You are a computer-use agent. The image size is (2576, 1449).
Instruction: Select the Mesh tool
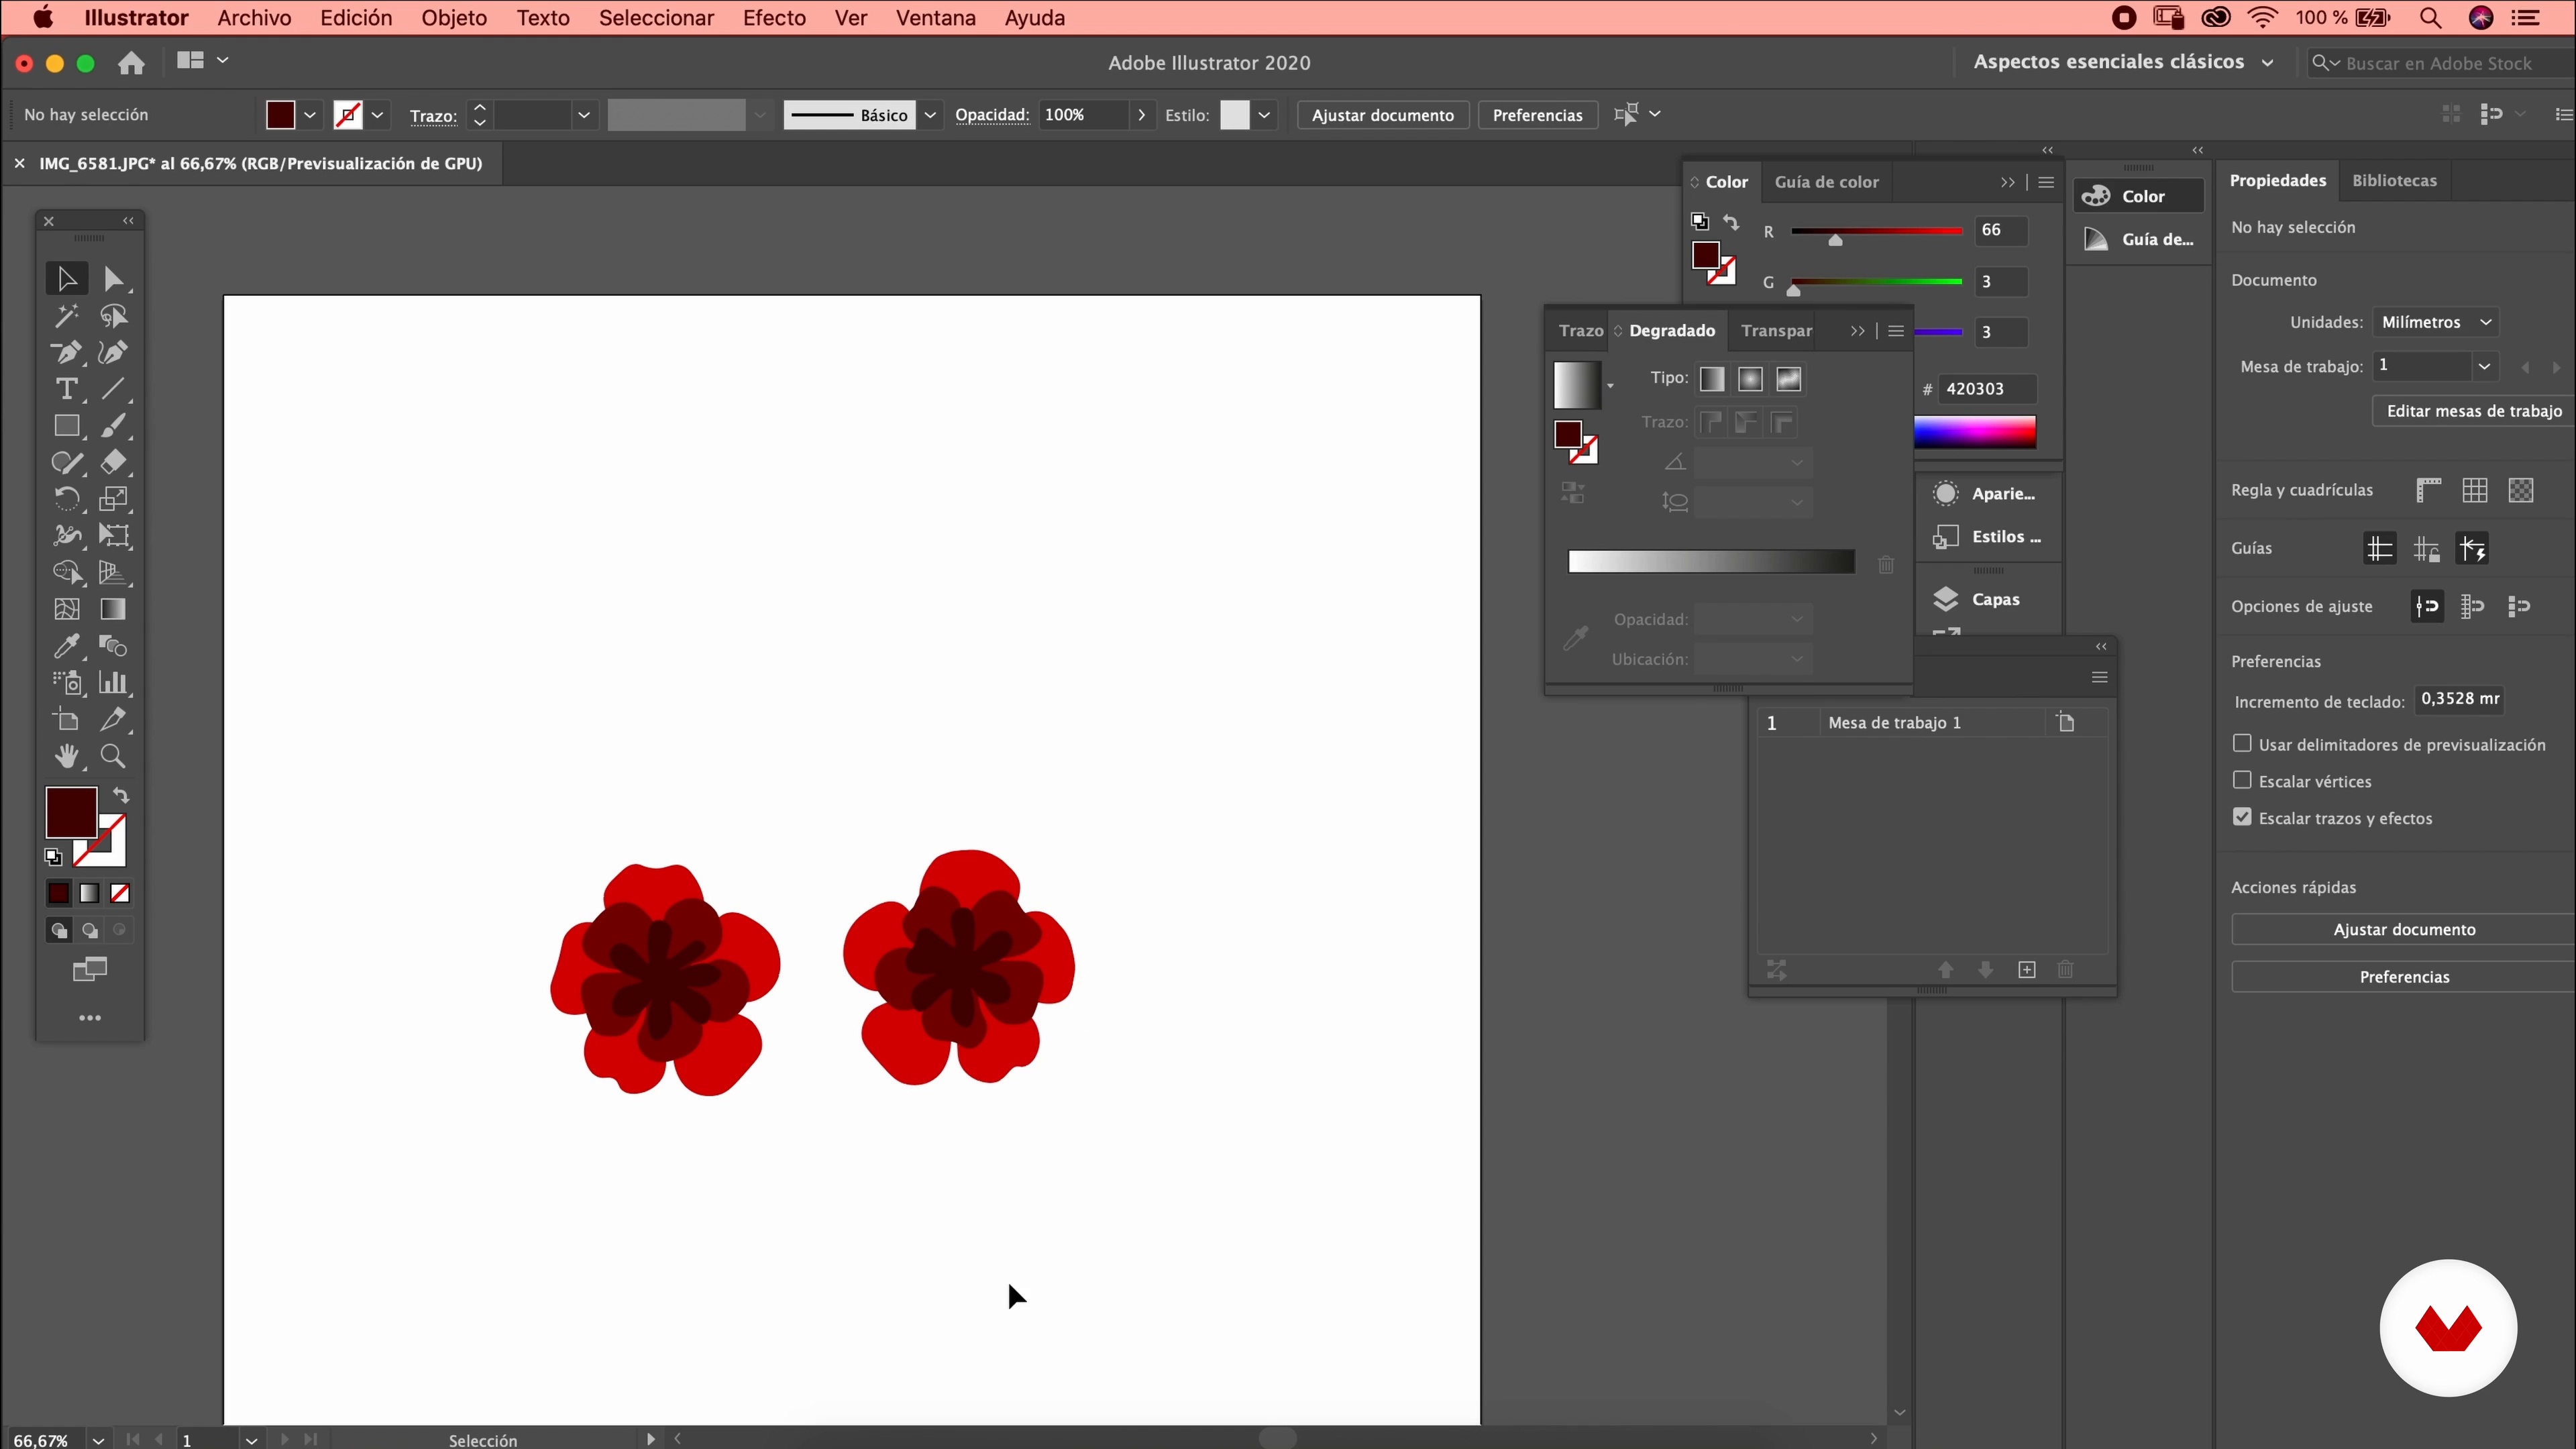pos(66,609)
